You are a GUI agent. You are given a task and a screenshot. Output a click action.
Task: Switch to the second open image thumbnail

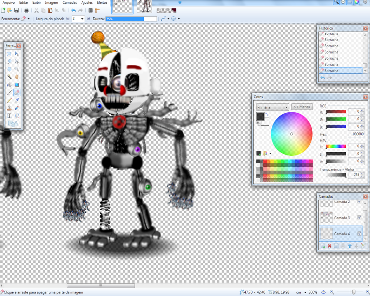pyautogui.click(x=145, y=7)
